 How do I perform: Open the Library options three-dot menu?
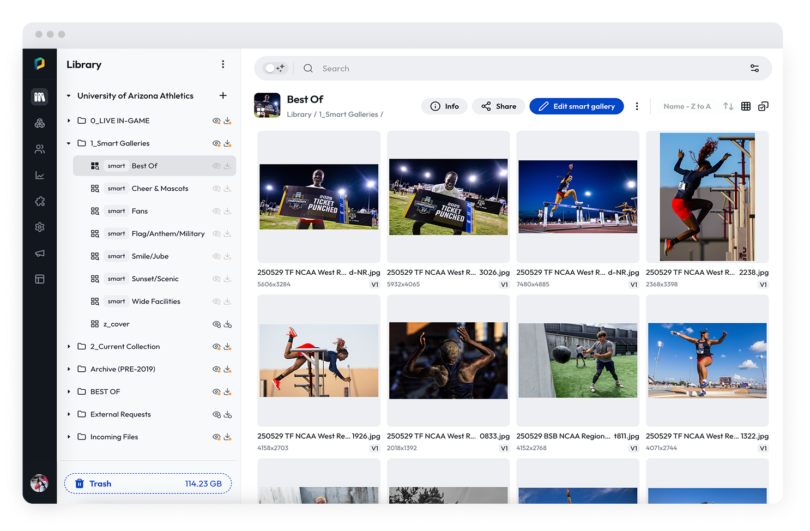(x=223, y=64)
